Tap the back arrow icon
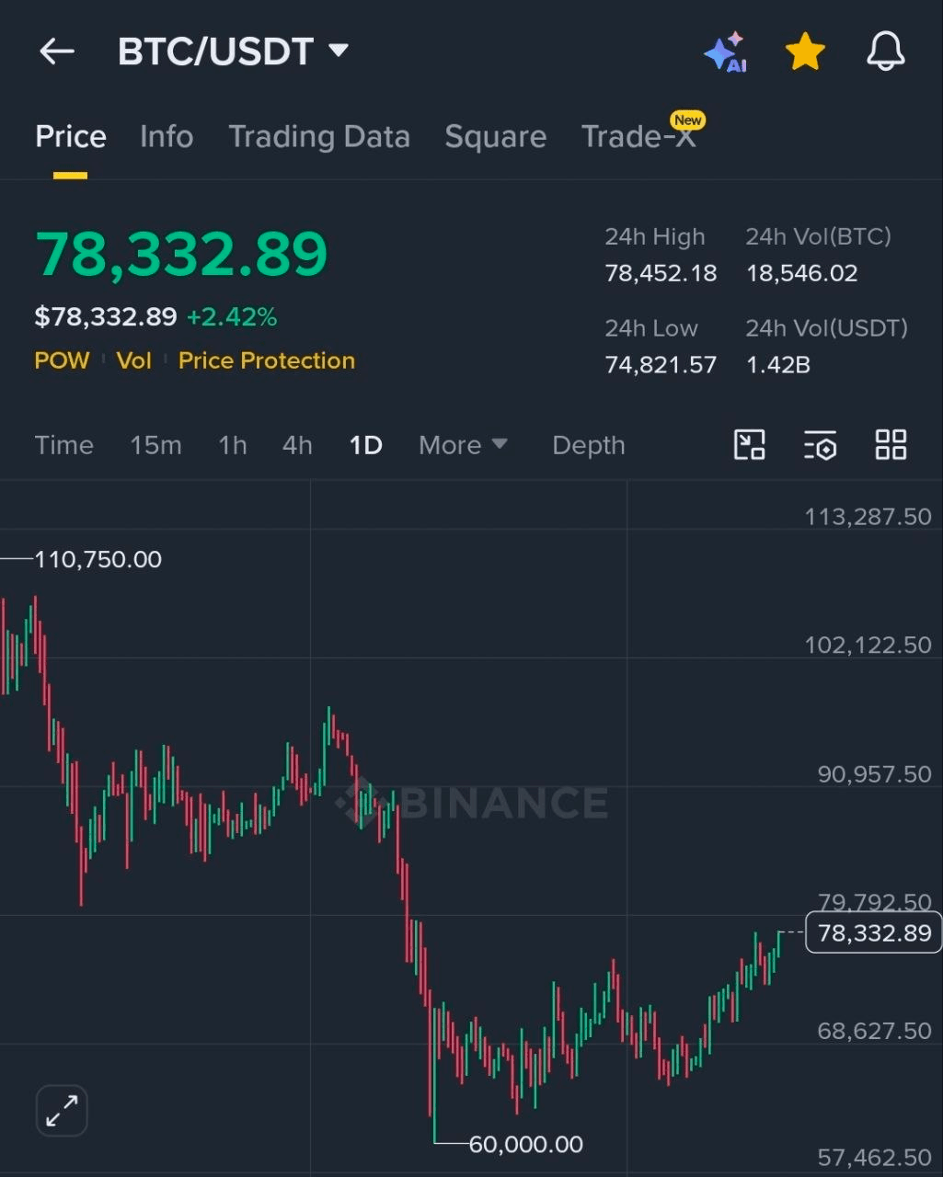The width and height of the screenshot is (943, 1177). pos(57,51)
